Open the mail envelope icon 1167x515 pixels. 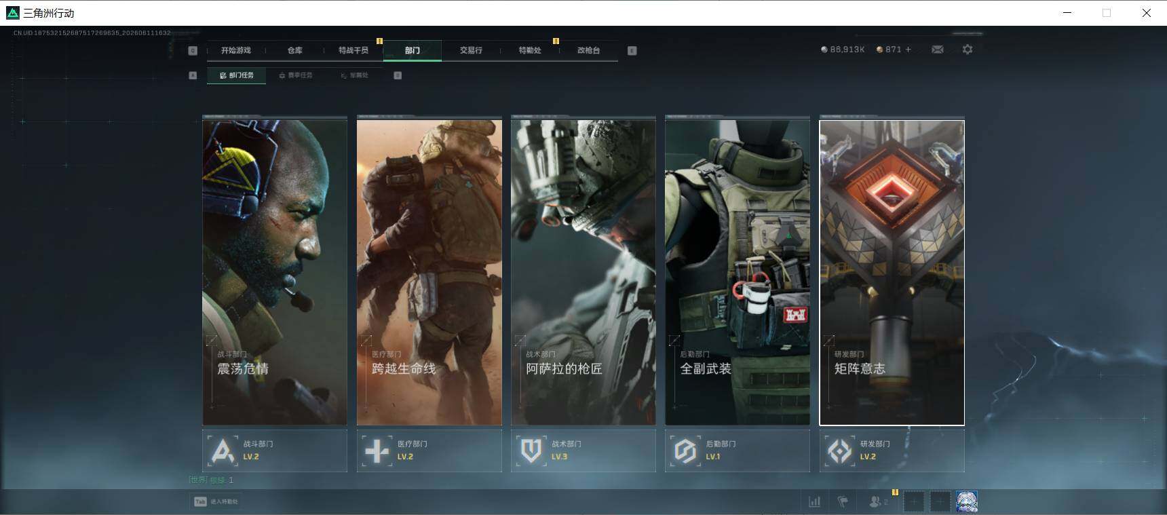938,50
